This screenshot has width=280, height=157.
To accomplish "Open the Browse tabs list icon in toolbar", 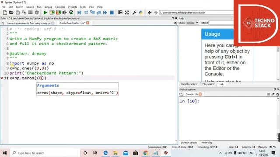I will pos(30,13).
